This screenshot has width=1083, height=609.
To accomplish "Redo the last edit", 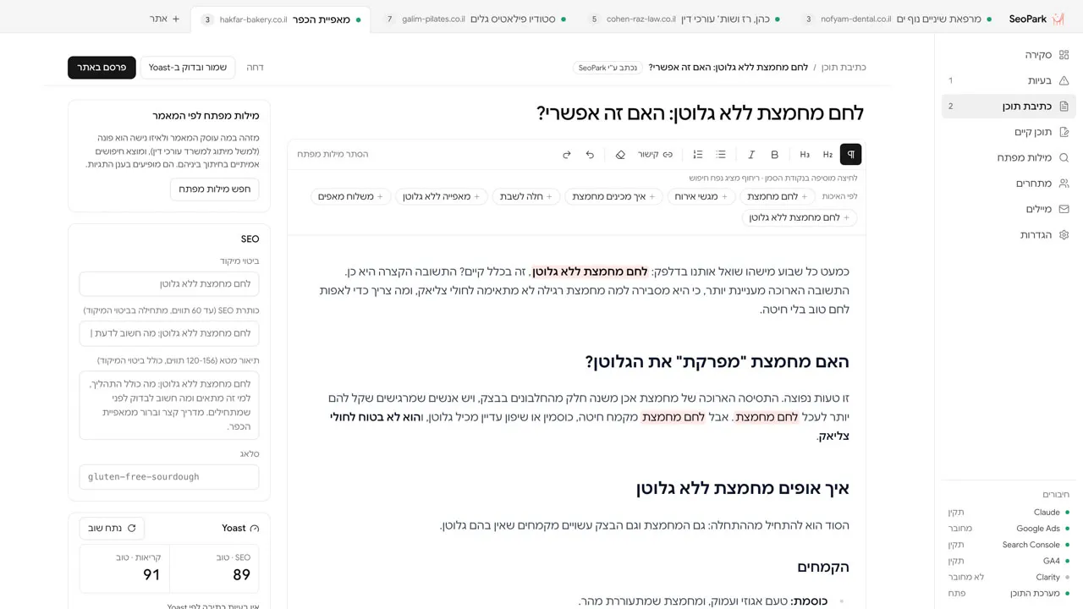I will (567, 154).
